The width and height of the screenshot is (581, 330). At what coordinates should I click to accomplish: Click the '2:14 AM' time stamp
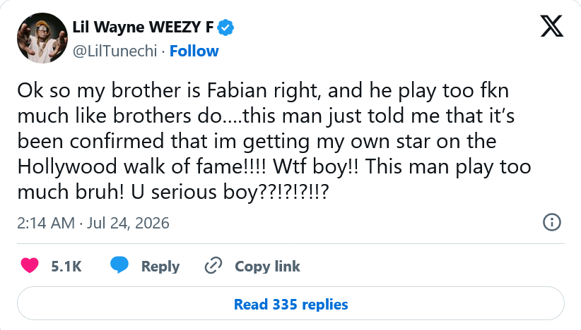[x=46, y=224]
